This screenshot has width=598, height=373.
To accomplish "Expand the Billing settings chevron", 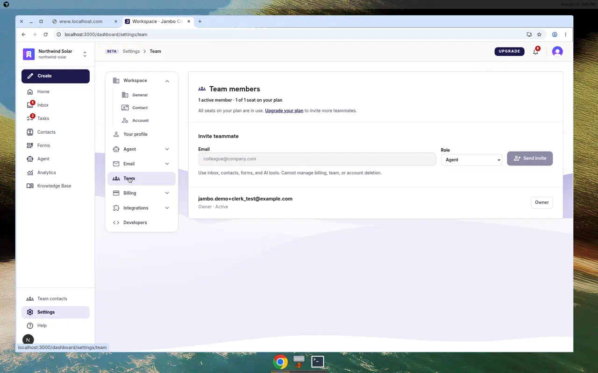I will click(167, 193).
